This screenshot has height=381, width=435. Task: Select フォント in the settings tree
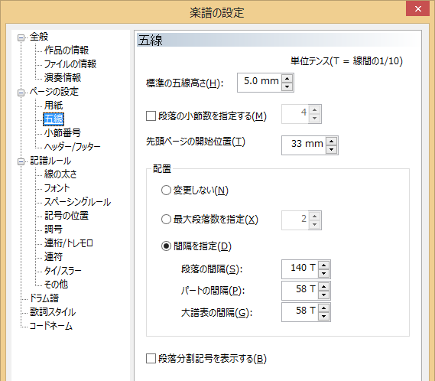57,188
